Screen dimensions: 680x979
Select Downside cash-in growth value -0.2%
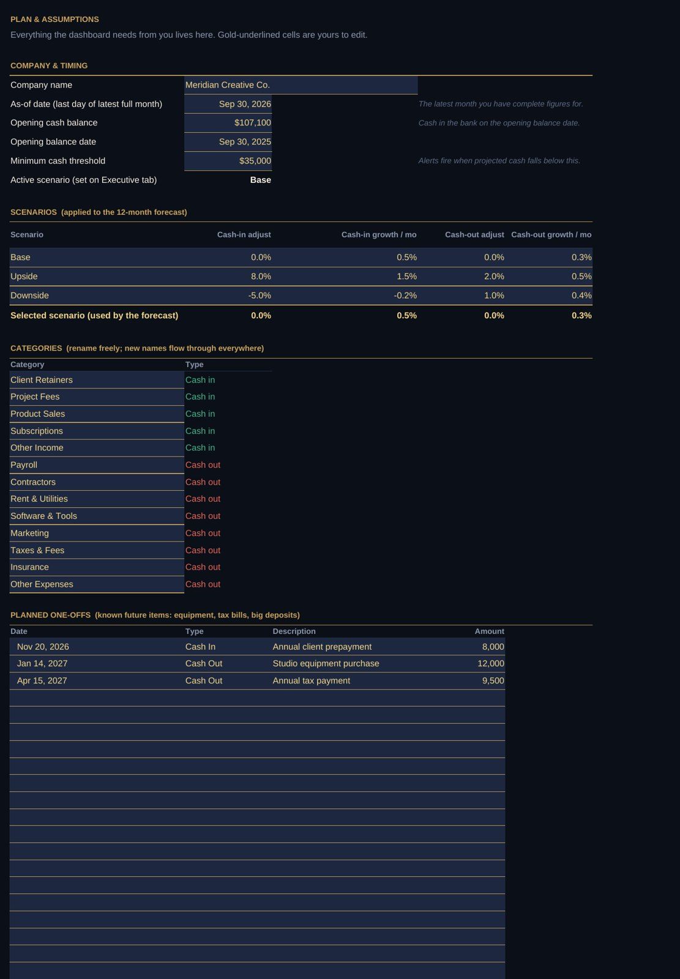click(345, 296)
